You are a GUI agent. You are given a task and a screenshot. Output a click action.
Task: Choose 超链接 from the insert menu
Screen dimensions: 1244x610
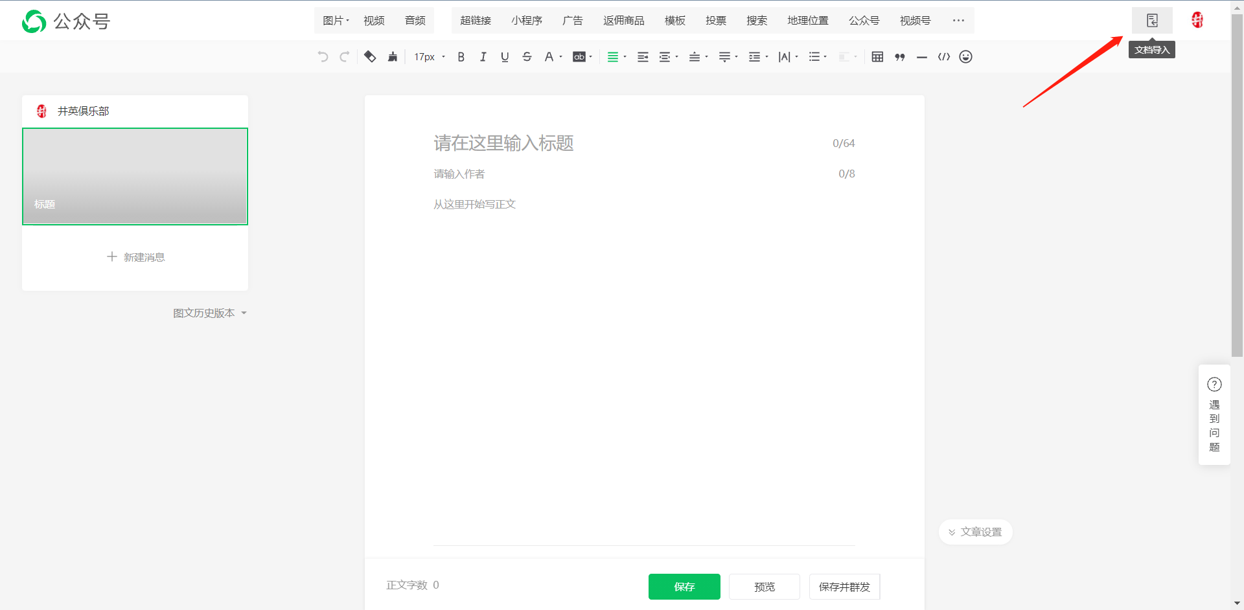[x=476, y=21]
